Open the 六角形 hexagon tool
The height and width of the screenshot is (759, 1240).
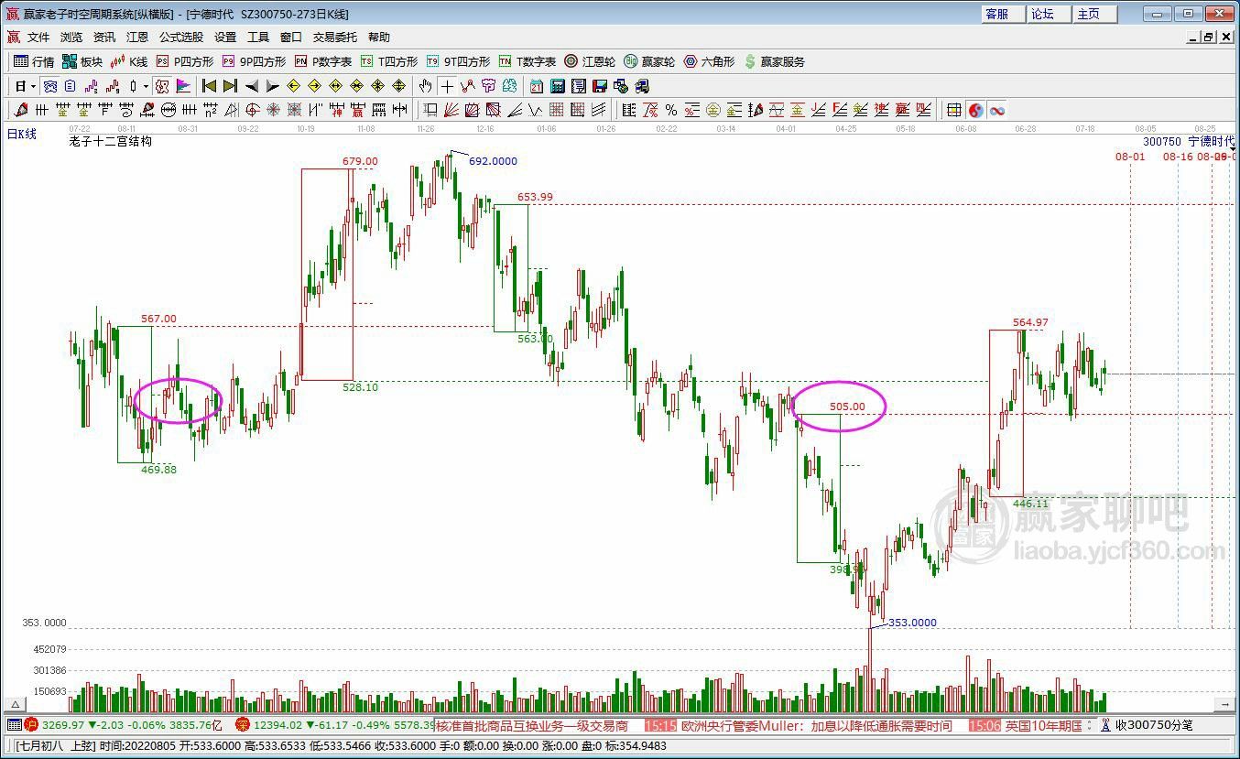pos(709,61)
